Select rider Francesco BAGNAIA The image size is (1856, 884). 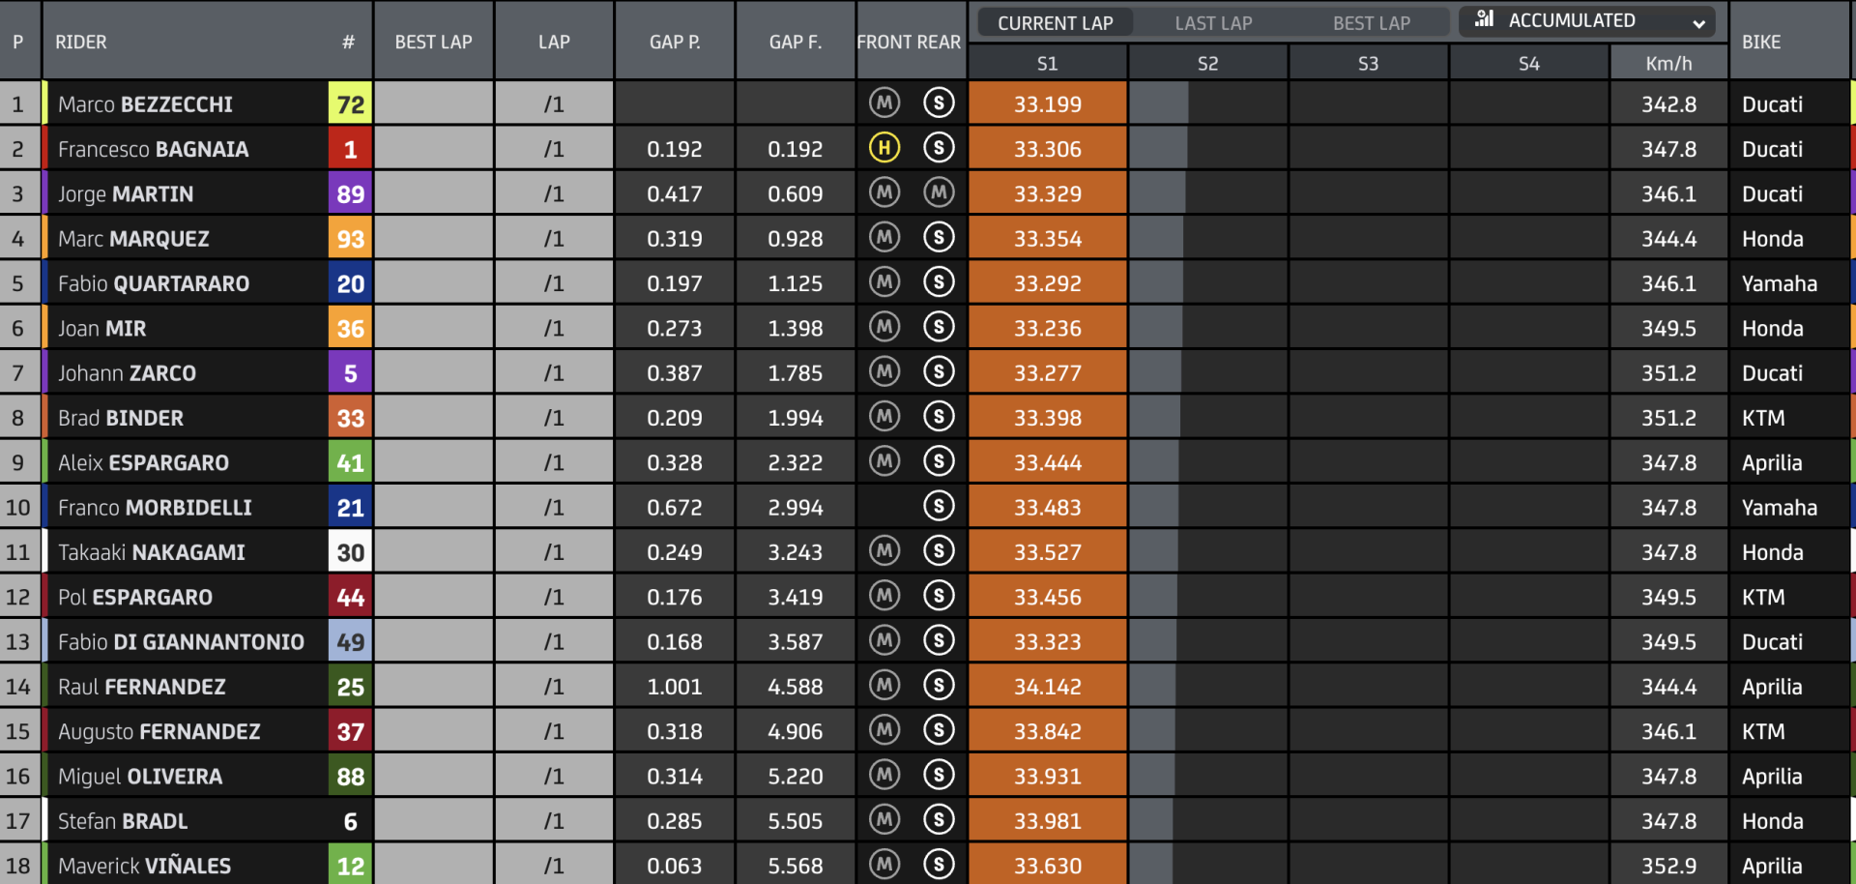153,149
